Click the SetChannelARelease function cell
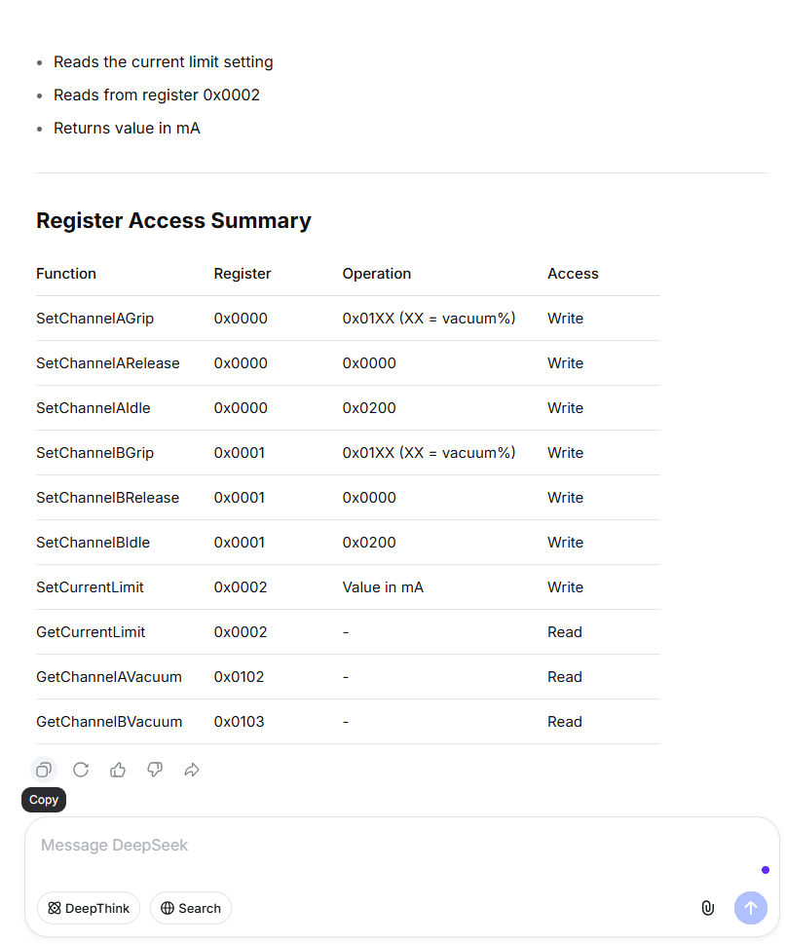This screenshot has height=944, width=785. 108,363
